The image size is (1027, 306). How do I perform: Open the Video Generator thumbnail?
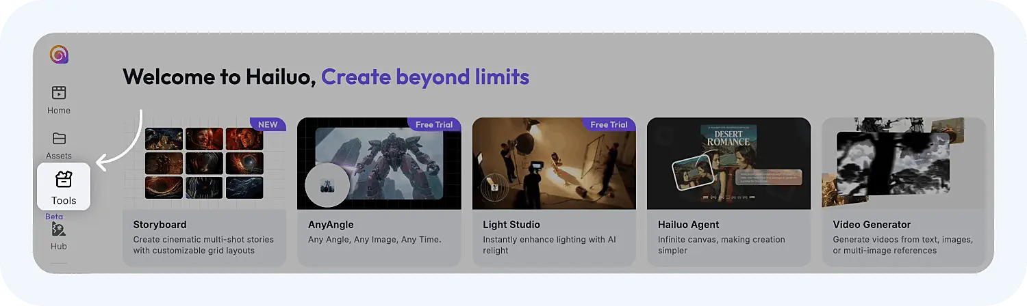point(904,163)
